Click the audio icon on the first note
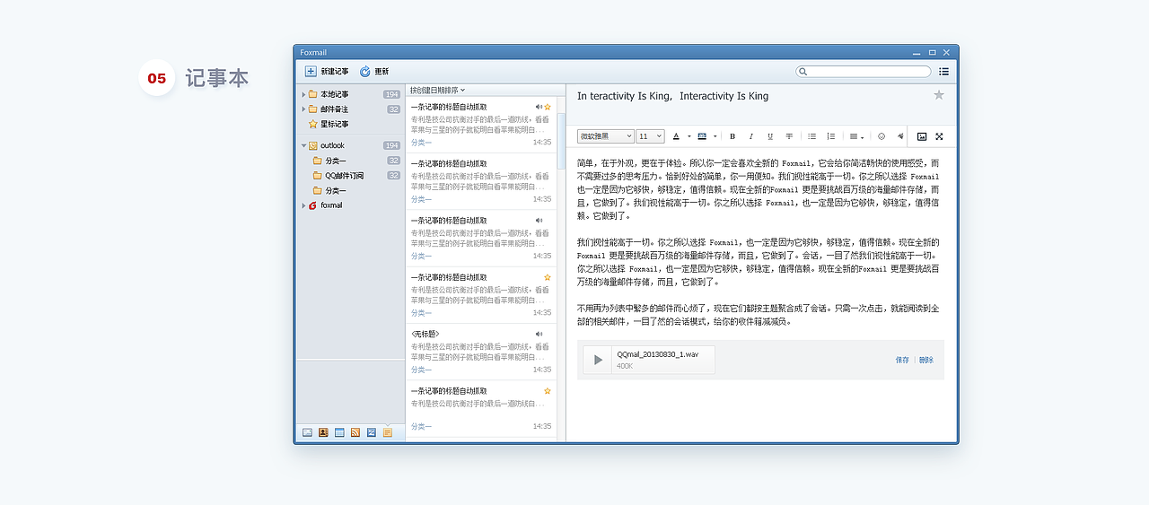The width and height of the screenshot is (1149, 505). 539,107
